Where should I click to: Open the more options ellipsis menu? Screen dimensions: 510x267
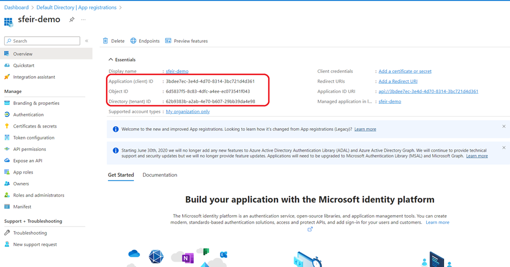(83, 19)
